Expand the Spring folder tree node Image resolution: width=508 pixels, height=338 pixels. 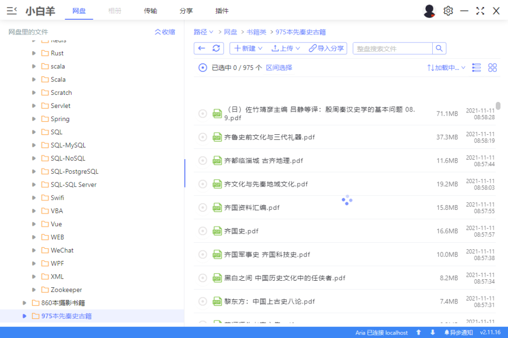coord(34,119)
